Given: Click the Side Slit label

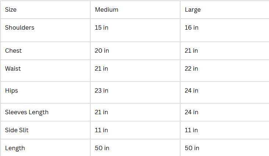Looking at the screenshot, I should (17, 130).
